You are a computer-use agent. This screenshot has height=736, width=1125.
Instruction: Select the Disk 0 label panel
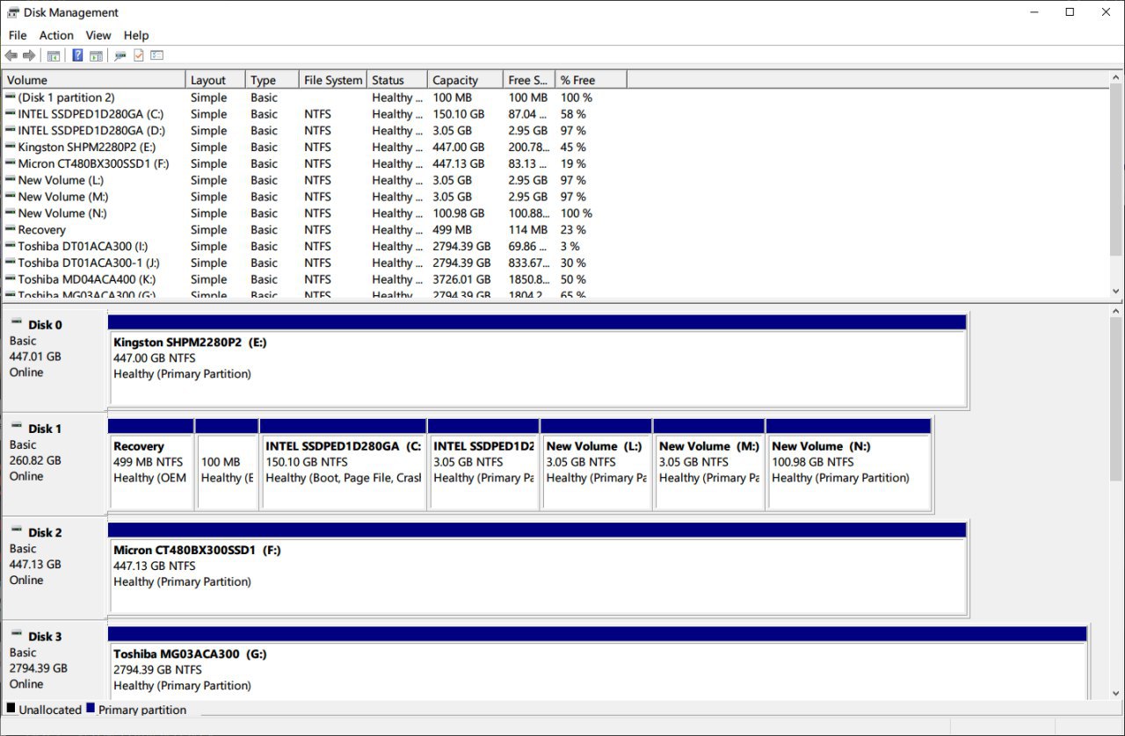(54, 362)
